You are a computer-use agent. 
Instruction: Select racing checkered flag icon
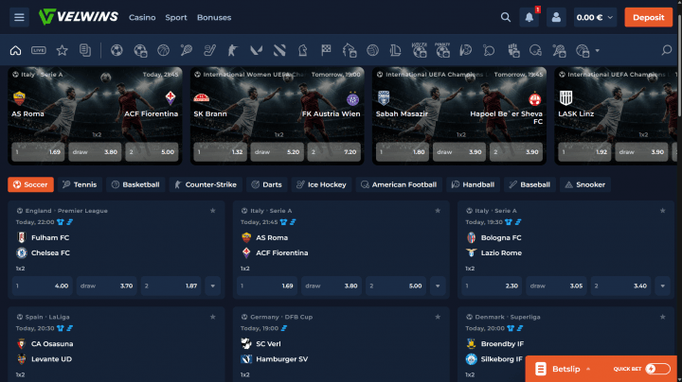[326, 50]
